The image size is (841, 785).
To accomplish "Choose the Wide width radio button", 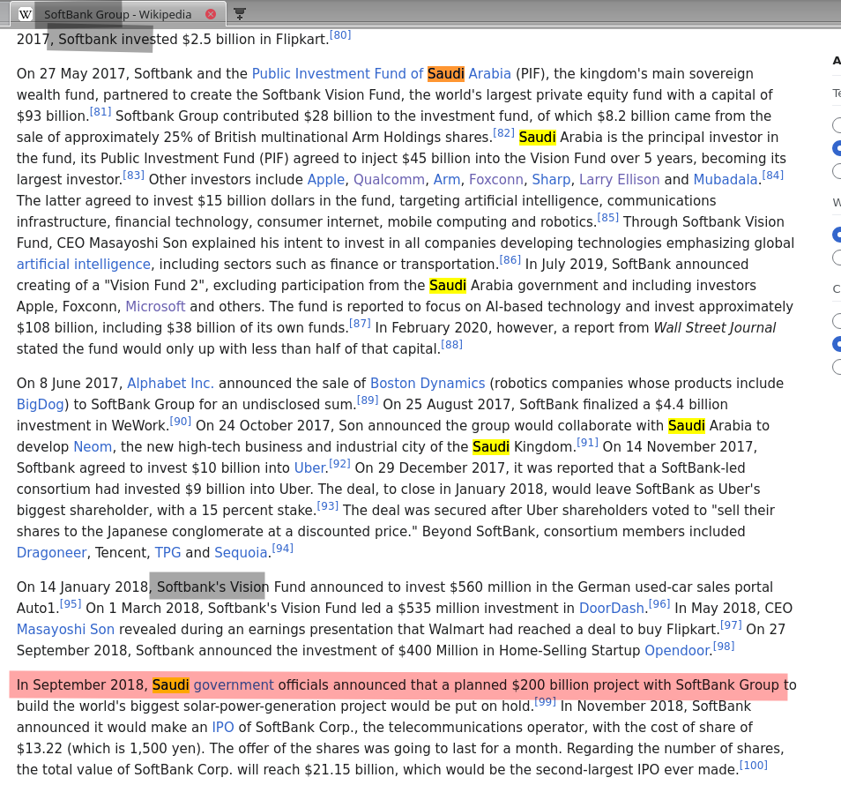I will [x=837, y=258].
